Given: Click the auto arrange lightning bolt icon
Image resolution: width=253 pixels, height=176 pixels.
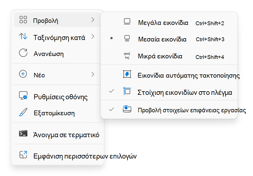Looking at the screenshot, I should click(x=127, y=74).
